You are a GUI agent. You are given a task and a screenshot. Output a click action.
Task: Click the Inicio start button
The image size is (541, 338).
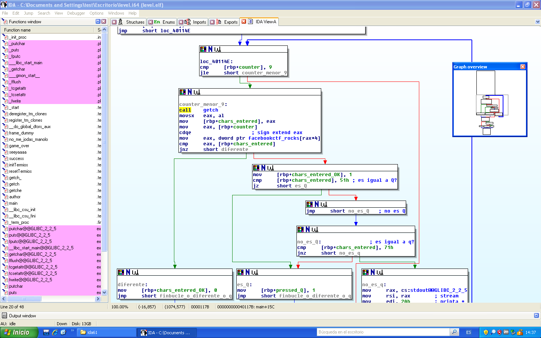(x=19, y=332)
